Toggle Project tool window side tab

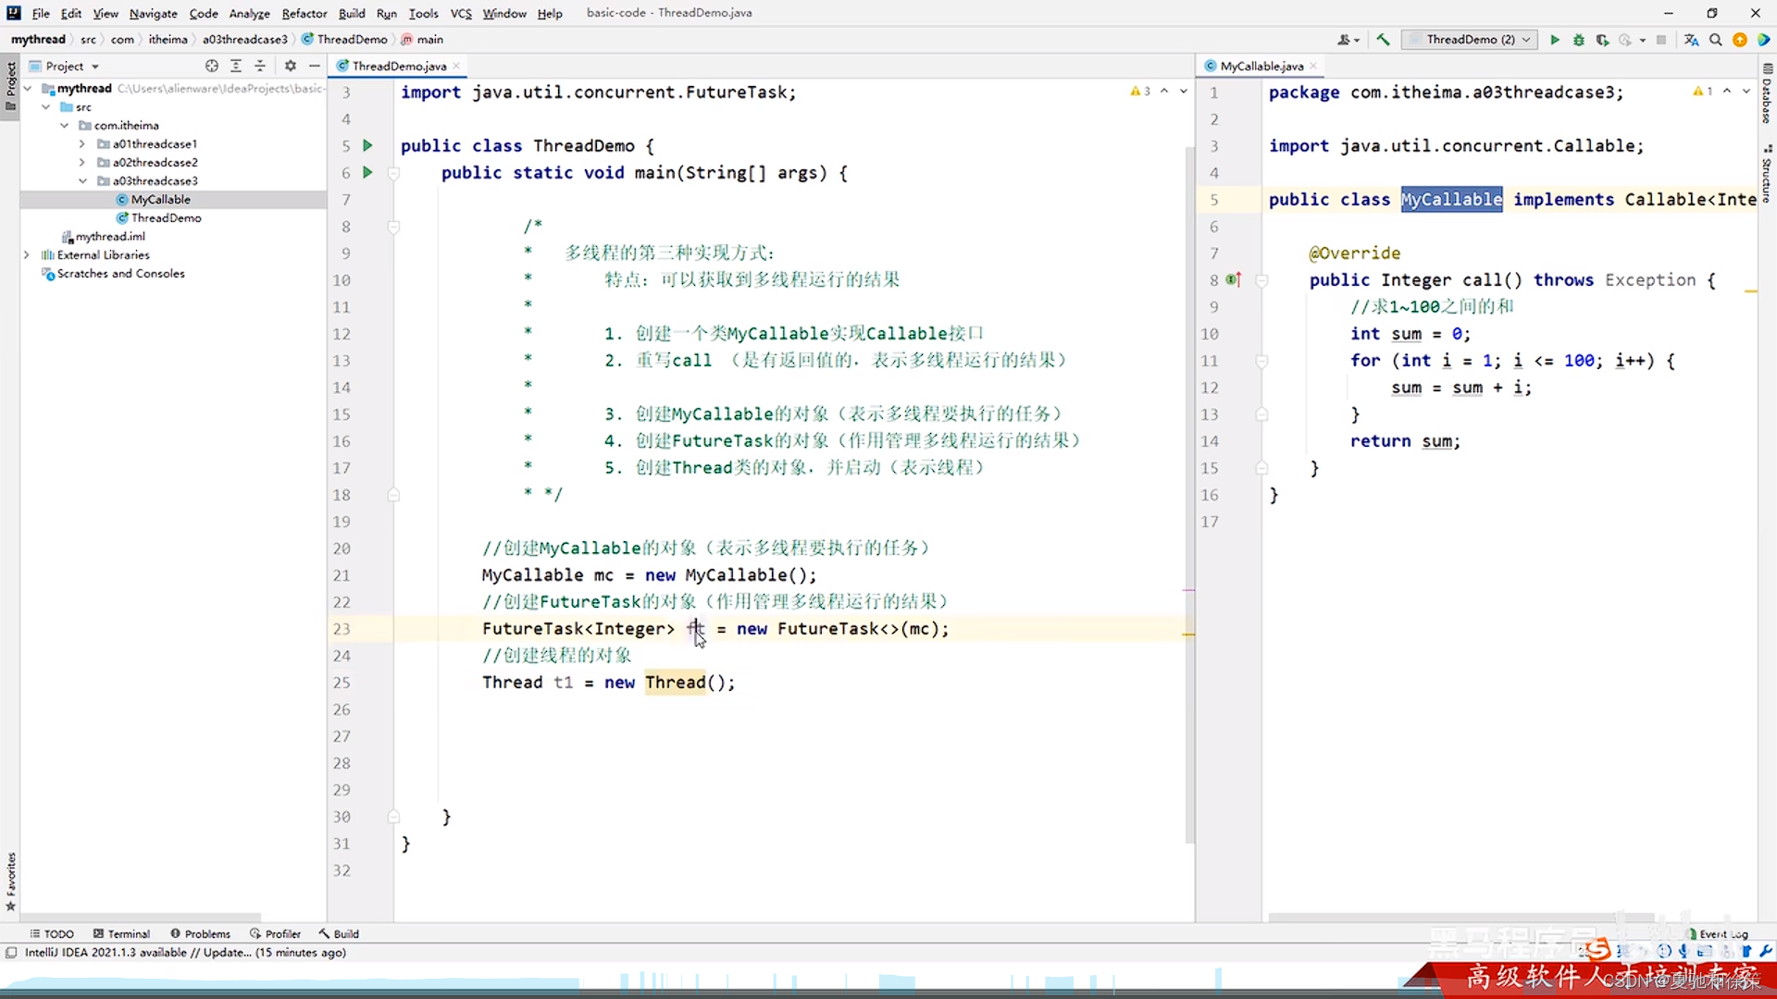coord(10,83)
